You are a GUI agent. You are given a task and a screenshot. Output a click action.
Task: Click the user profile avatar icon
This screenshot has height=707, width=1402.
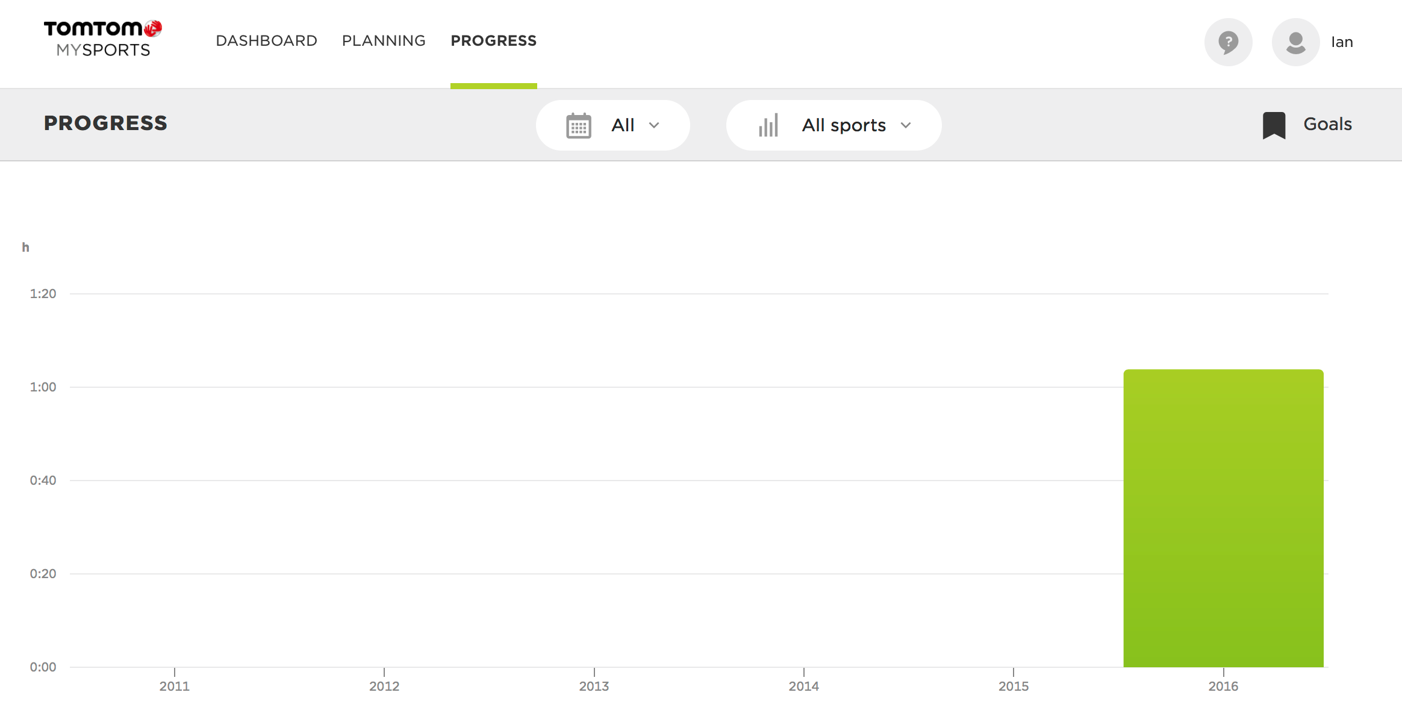coord(1295,42)
